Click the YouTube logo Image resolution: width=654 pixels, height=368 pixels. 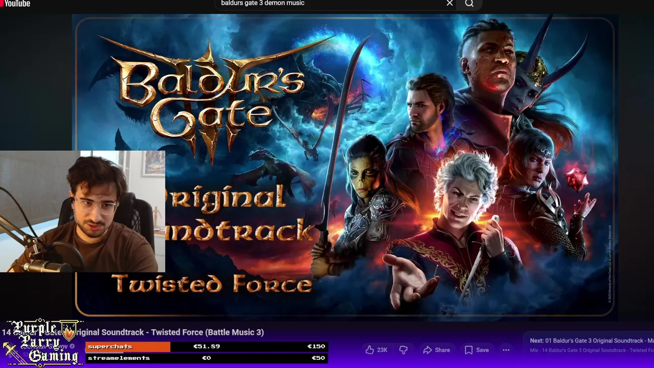point(15,4)
